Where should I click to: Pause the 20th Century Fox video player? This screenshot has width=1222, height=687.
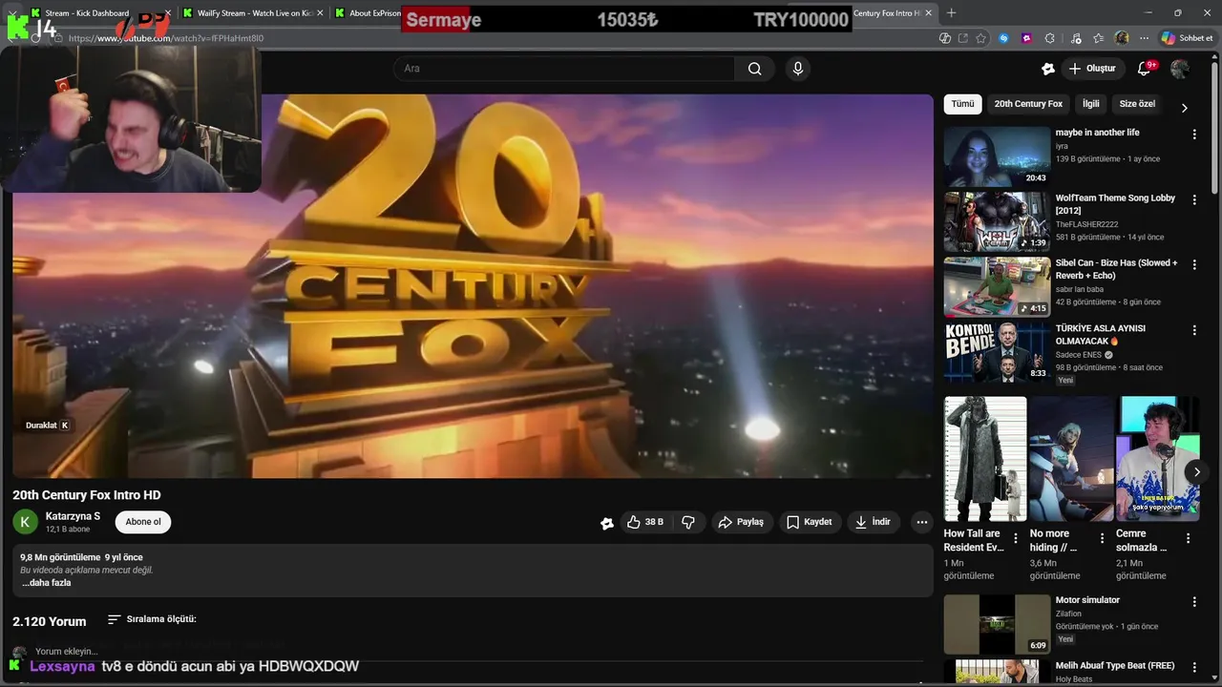473,285
